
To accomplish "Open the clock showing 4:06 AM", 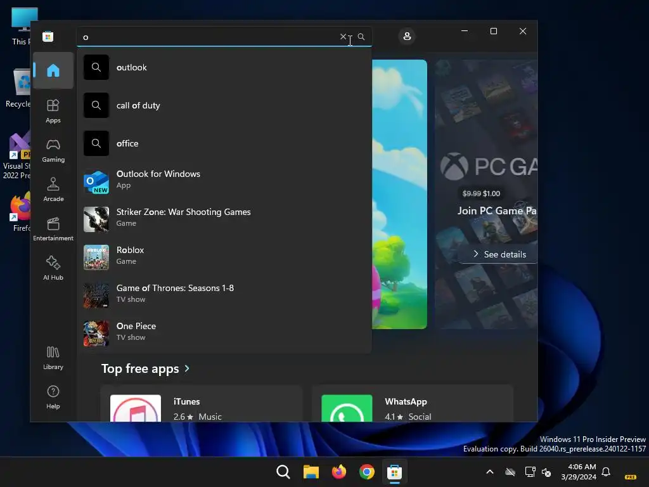I will pos(579,472).
